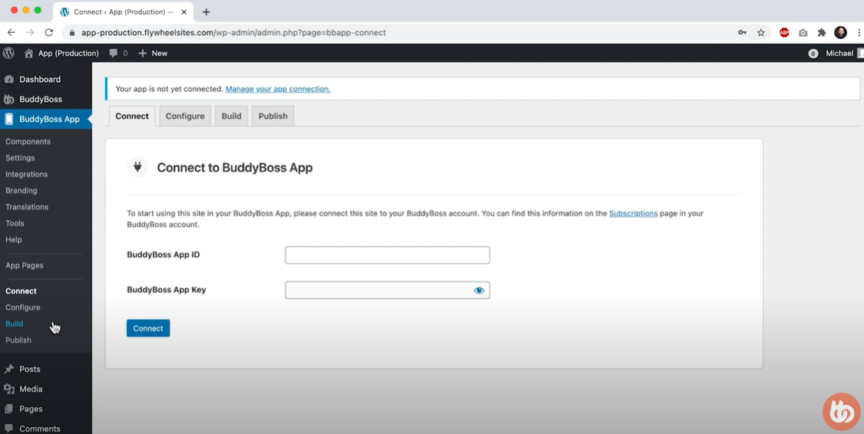Open a new browser tab with plus
This screenshot has height=434, width=864.
[206, 12]
